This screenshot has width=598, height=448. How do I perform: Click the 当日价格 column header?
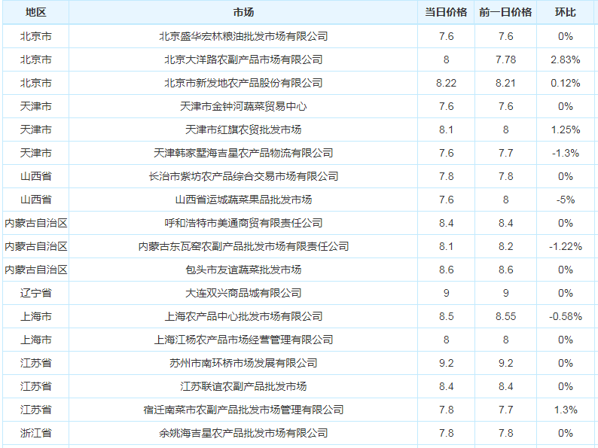[446, 13]
